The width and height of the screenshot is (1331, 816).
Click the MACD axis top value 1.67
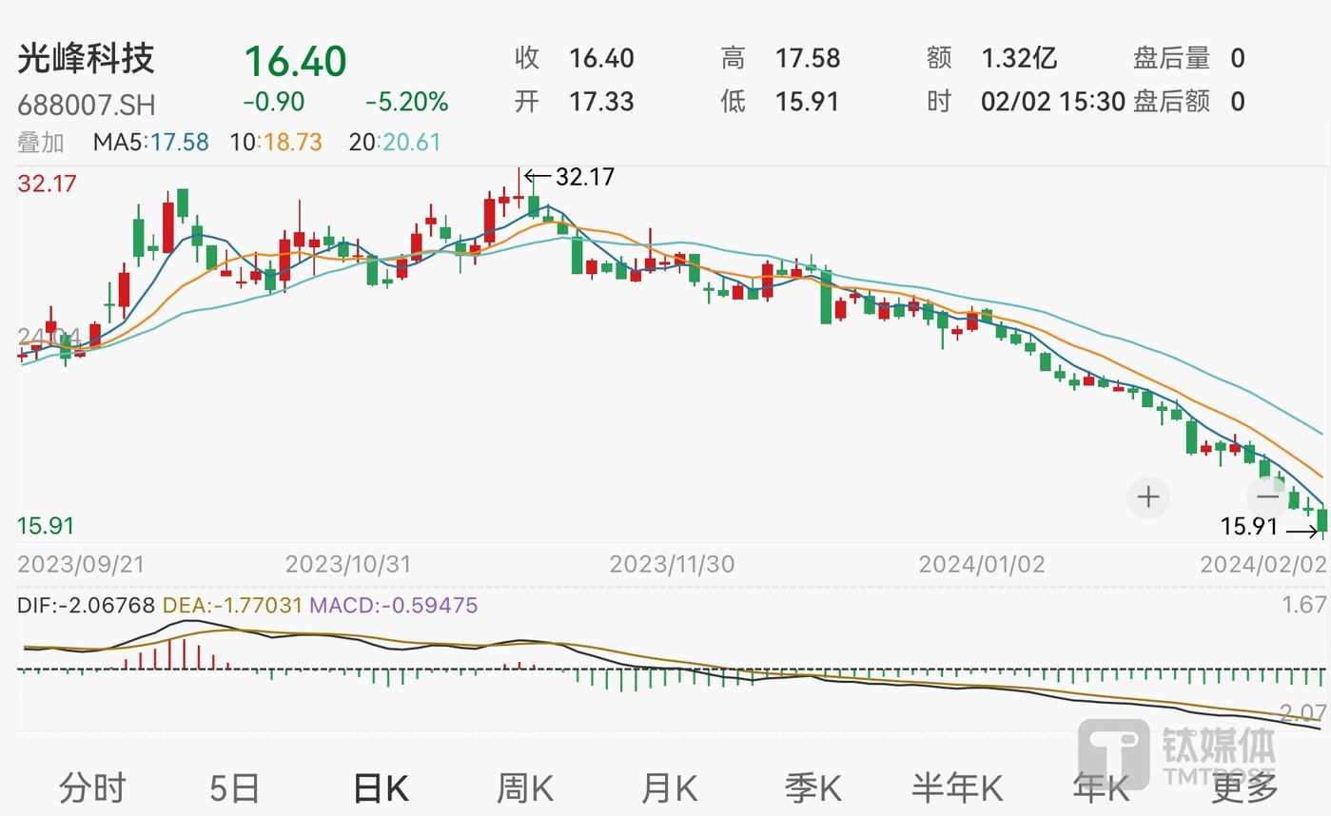[x=1303, y=605]
